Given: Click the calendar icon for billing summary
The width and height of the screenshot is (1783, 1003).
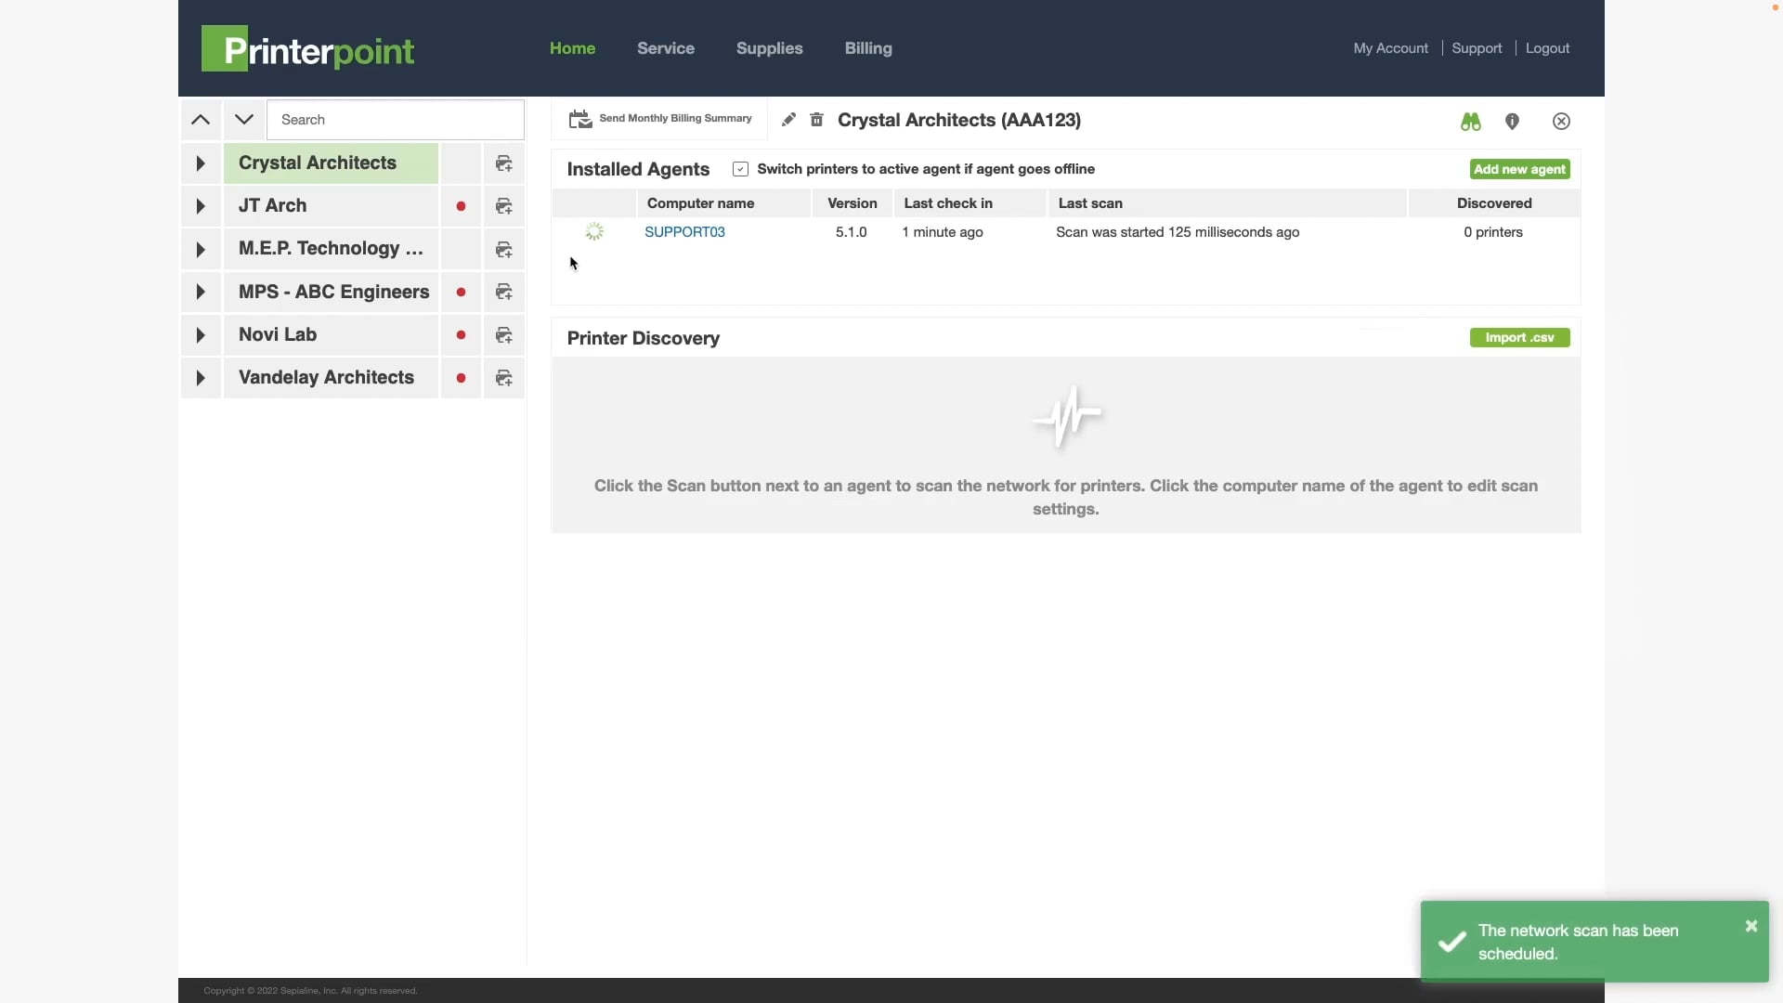Looking at the screenshot, I should [x=580, y=119].
